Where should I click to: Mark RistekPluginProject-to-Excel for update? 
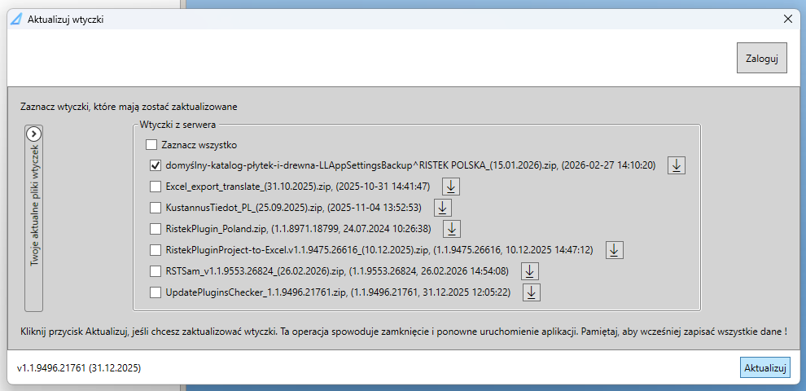tap(156, 250)
